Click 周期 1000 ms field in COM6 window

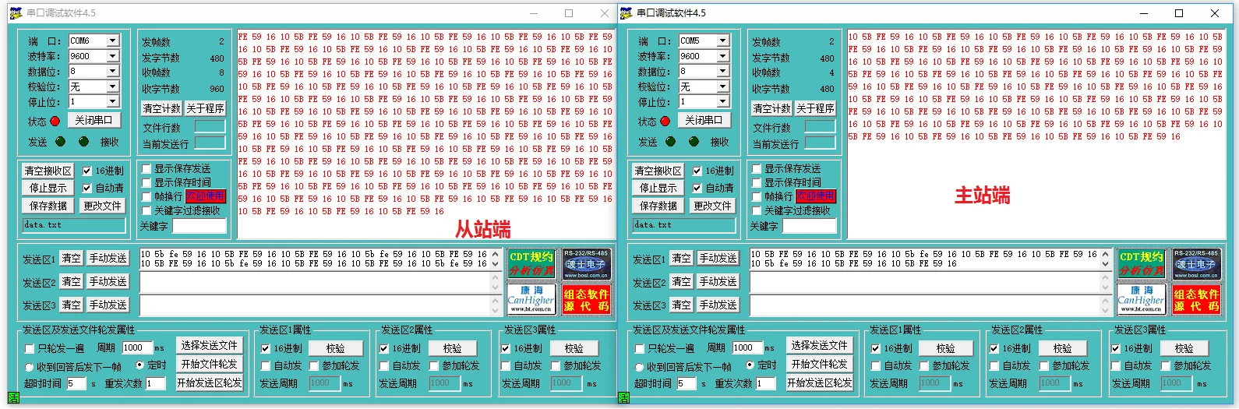point(136,347)
